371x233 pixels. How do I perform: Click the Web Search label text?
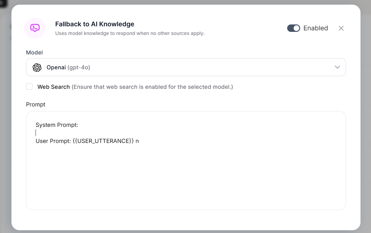[x=54, y=87]
